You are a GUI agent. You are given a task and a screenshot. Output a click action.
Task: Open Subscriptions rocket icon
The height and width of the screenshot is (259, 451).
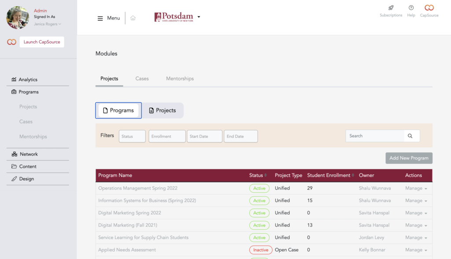391,8
